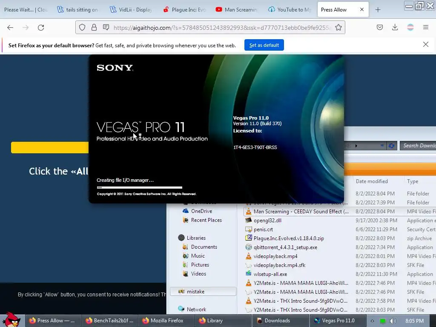Switch to Vegas Pro 11.0 taskbar button
Screen dimensions: 436x327
click(x=337, y=321)
